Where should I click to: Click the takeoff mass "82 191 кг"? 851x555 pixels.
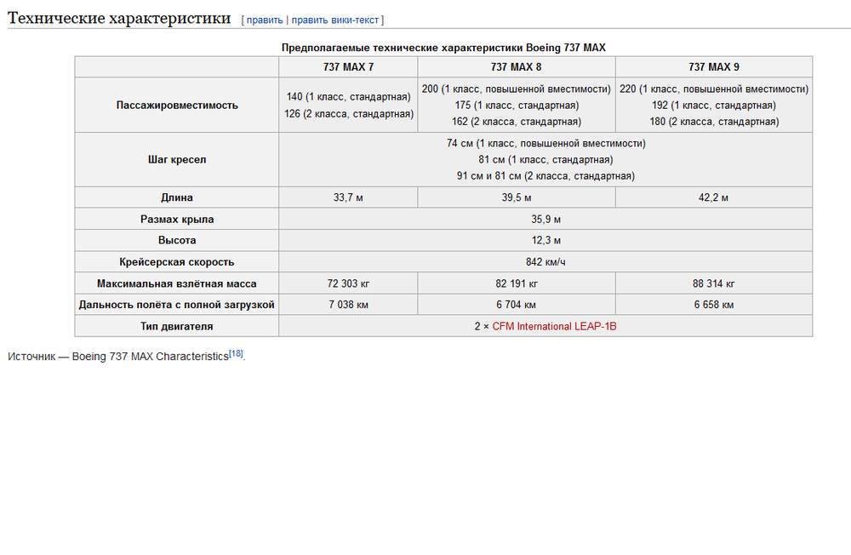click(517, 283)
